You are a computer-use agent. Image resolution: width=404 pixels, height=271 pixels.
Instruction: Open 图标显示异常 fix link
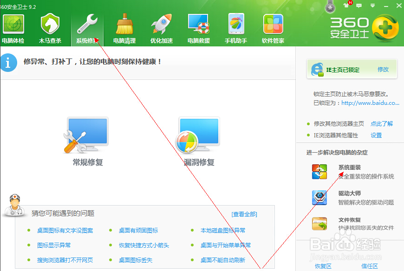coord(54,245)
